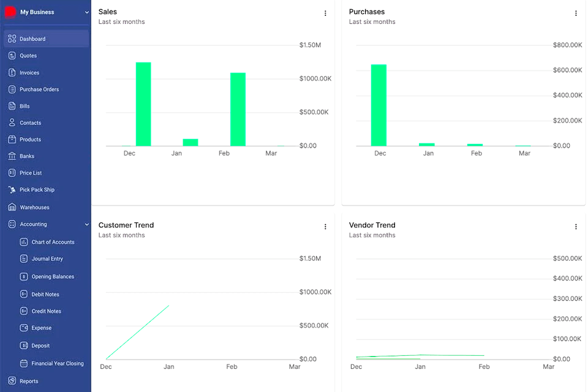The width and height of the screenshot is (588, 392).
Task: Open the My Business dropdown
Action: pyautogui.click(x=46, y=12)
